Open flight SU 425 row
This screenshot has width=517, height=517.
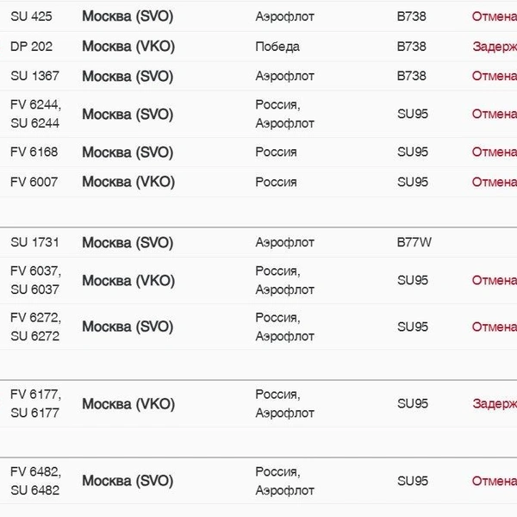(258, 16)
